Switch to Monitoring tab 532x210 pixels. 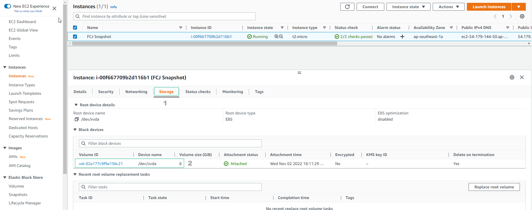pos(233,92)
